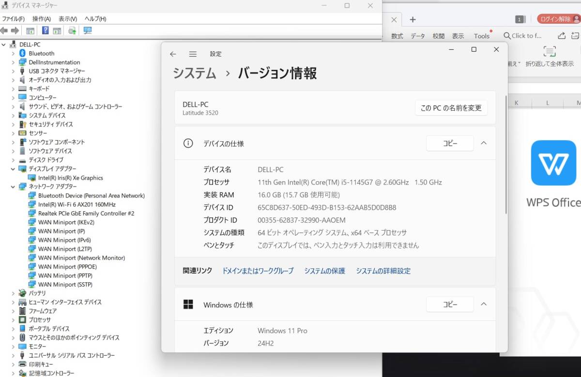Switch to the 校閲 tab in WPS

pos(439,36)
